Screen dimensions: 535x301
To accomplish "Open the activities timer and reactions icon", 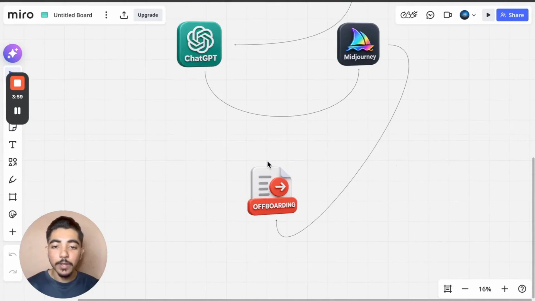I will coord(409,15).
